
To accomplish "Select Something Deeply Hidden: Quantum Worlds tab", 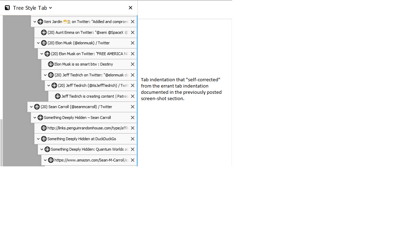I will pyautogui.click(x=87, y=149).
